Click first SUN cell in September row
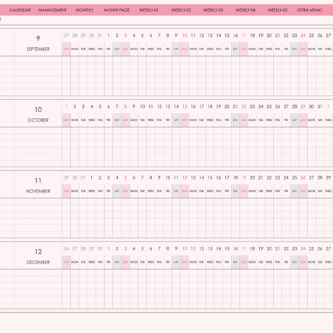Viewport: 333px width, 333px height. pyautogui.click(x=67, y=49)
